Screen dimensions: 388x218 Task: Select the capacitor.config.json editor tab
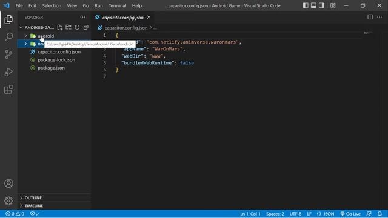tap(123, 18)
